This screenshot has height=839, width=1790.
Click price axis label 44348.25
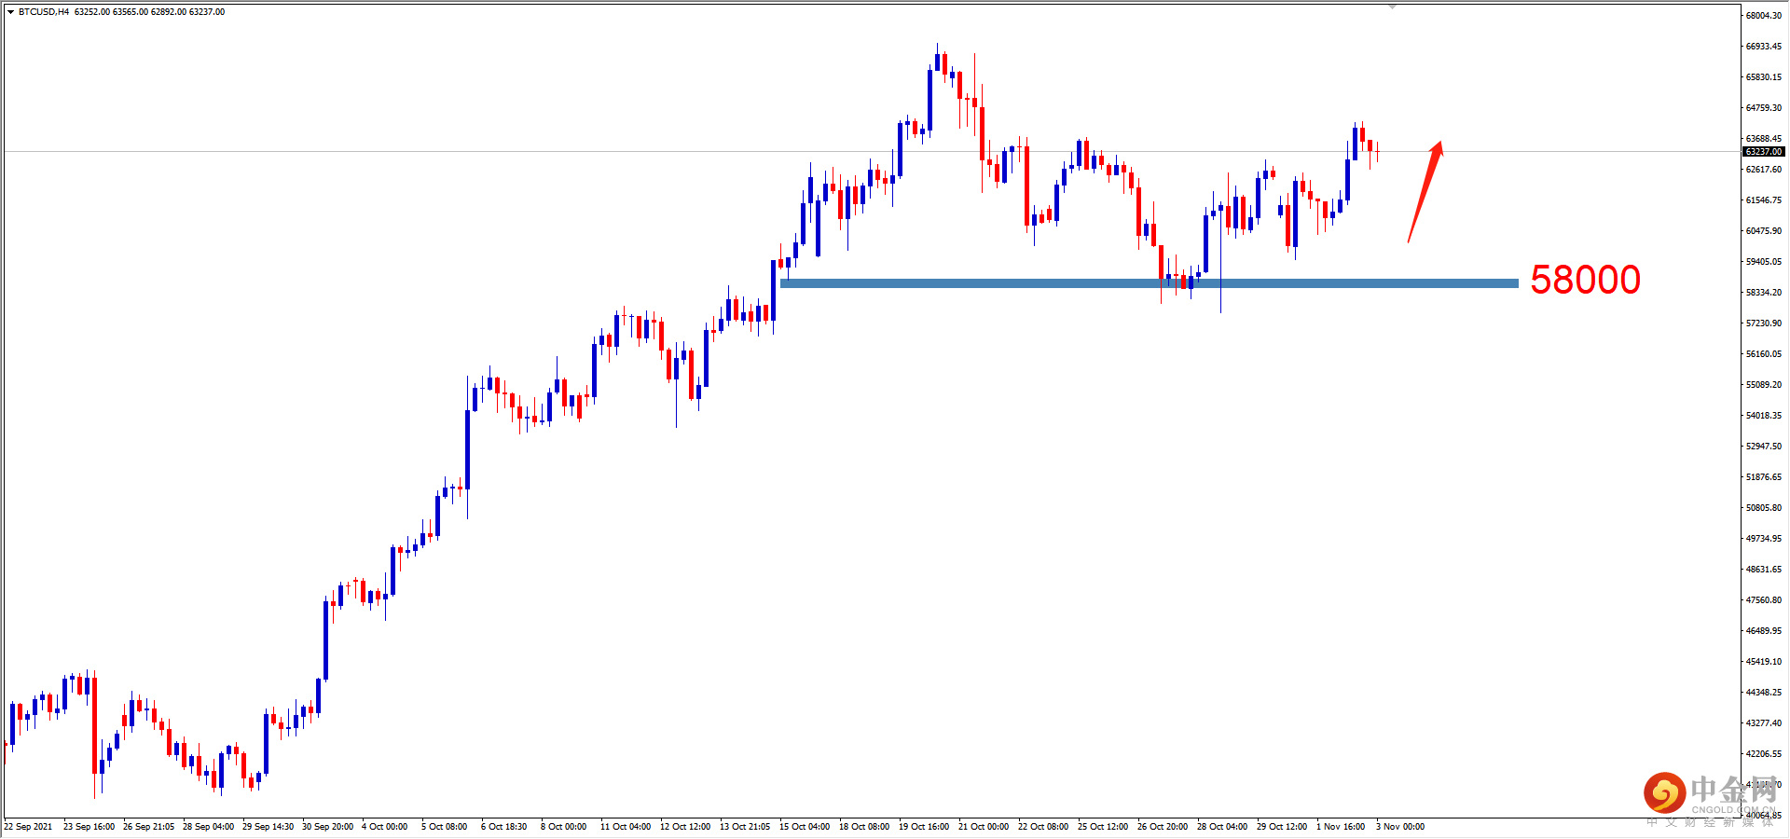coord(1764,693)
